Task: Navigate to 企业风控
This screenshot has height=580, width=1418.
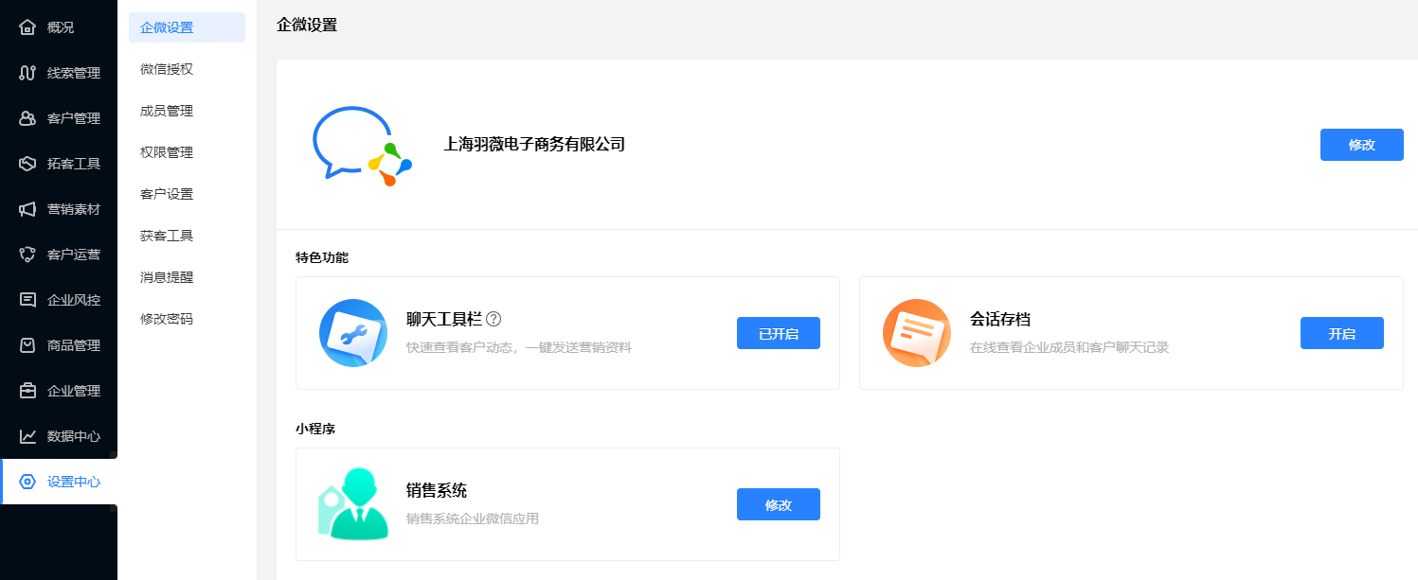Action: tap(59, 300)
